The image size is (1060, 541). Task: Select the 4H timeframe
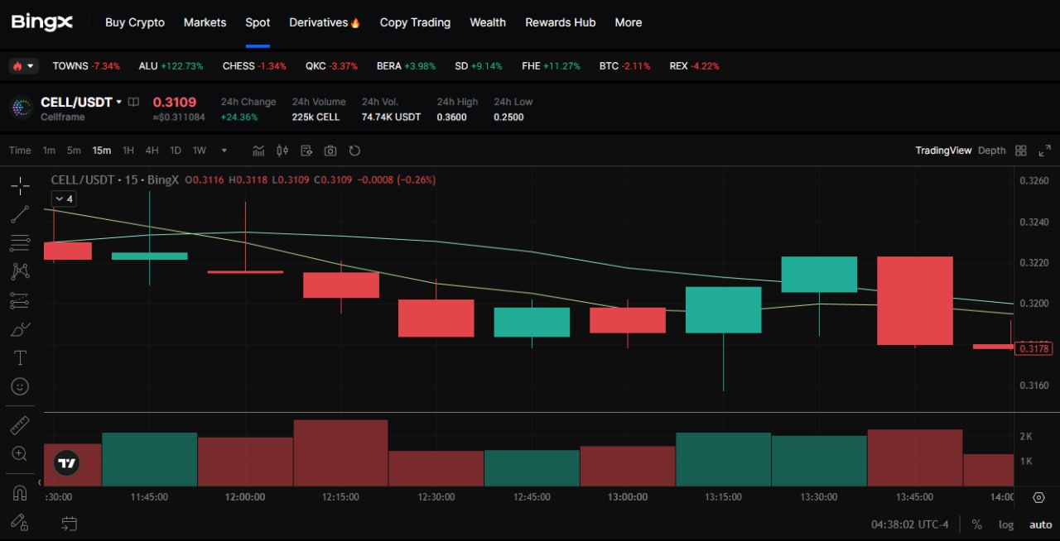[x=152, y=151]
